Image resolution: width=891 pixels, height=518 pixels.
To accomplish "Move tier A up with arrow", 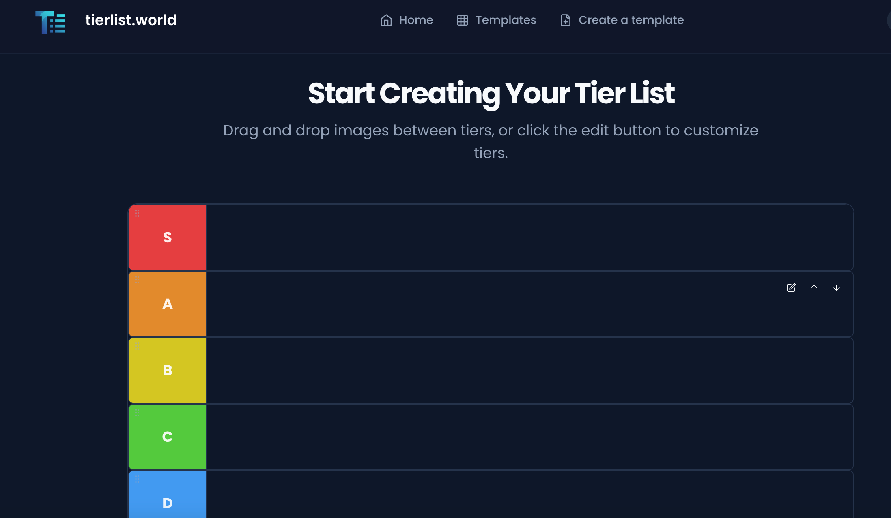I will (814, 288).
